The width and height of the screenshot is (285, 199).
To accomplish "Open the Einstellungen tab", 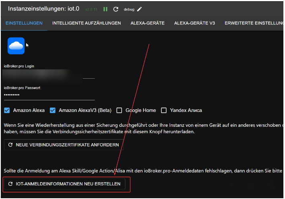I will (x=24, y=23).
